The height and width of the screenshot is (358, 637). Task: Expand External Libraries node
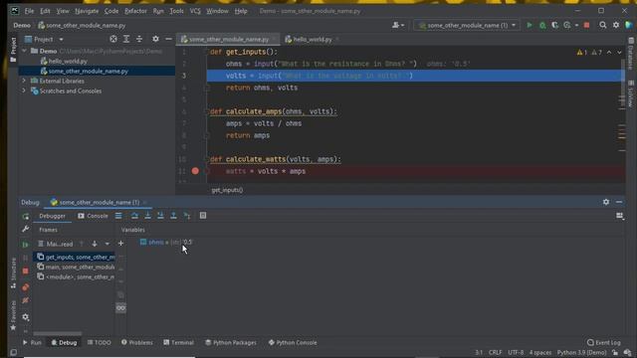24,81
